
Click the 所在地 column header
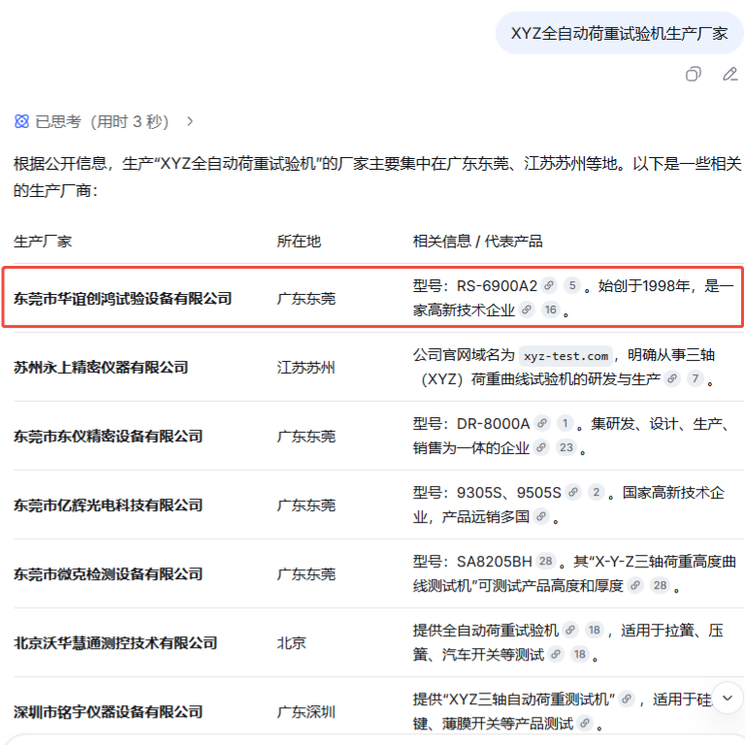(x=299, y=242)
